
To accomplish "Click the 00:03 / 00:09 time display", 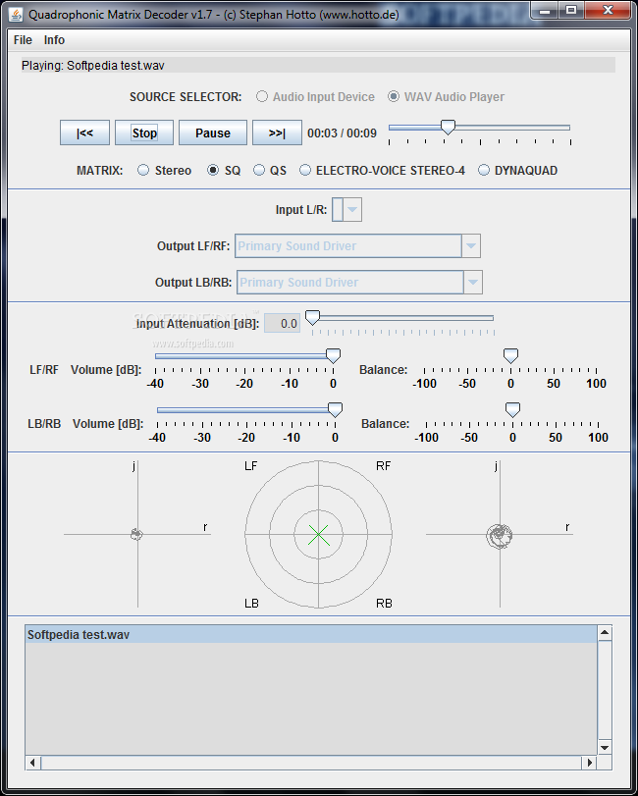I will pos(343,133).
